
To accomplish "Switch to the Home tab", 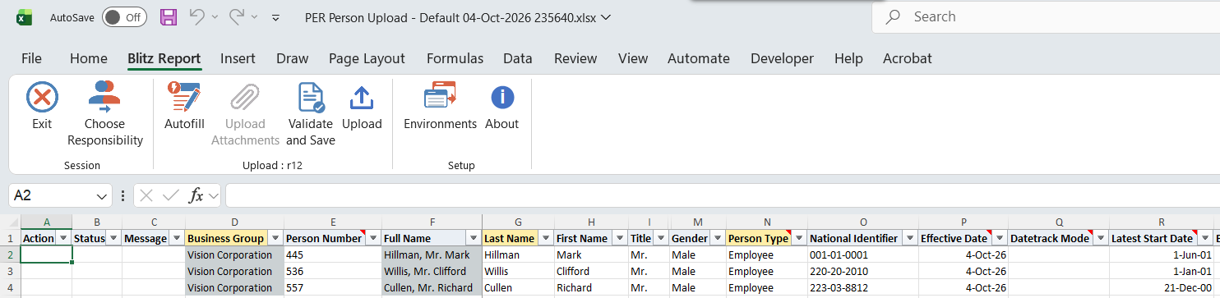I will point(89,58).
